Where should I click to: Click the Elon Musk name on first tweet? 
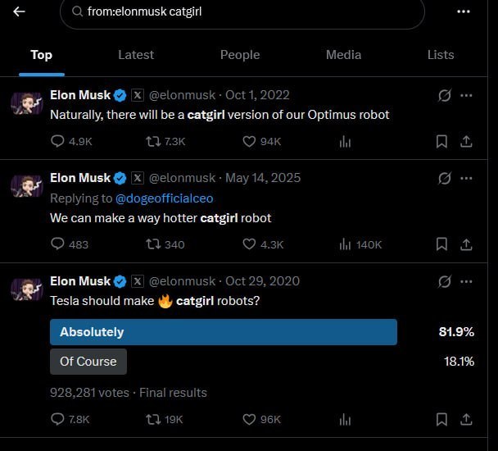[x=79, y=94]
